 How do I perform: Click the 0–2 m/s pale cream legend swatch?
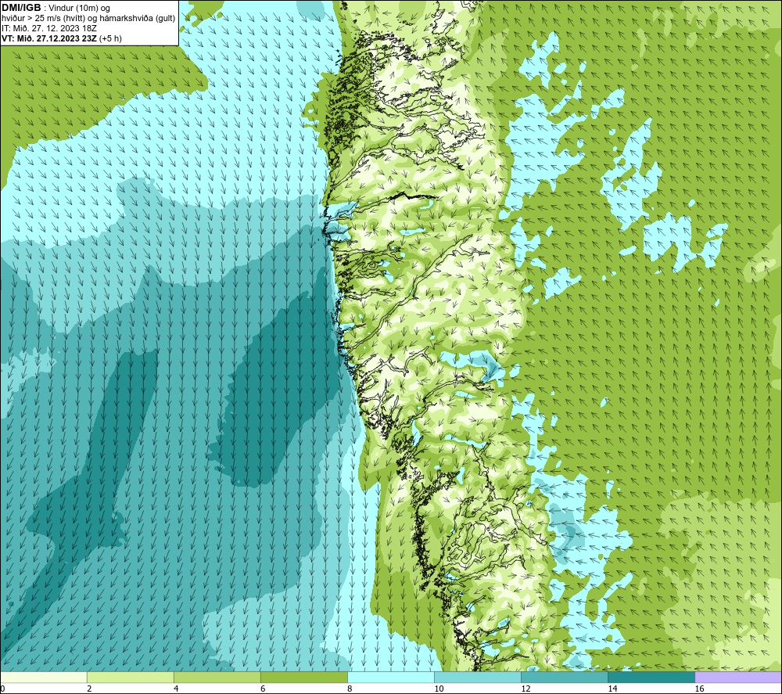pos(44,677)
